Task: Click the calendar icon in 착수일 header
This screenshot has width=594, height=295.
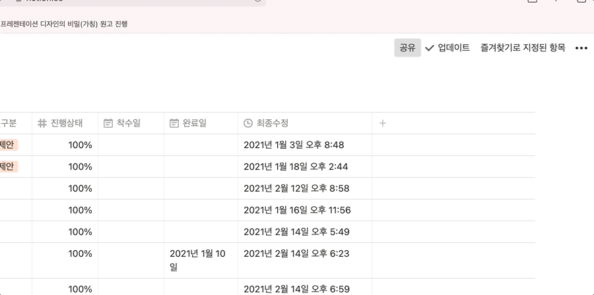Action: 108,123
